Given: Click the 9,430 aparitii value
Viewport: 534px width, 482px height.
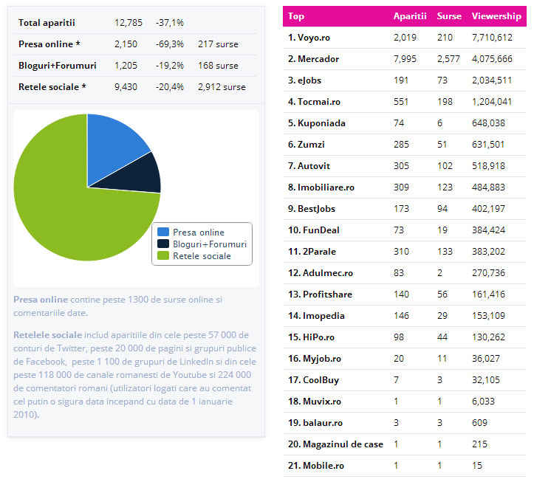Looking at the screenshot, I should (126, 88).
